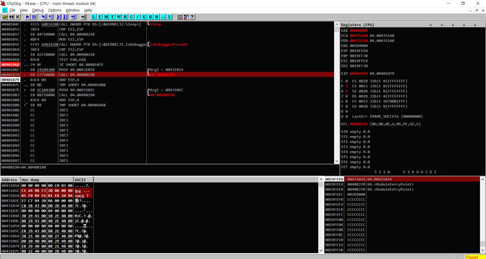The image size is (486, 259).
Task: Go to address in disassembler icon
Action: pyautogui.click(x=84, y=17)
